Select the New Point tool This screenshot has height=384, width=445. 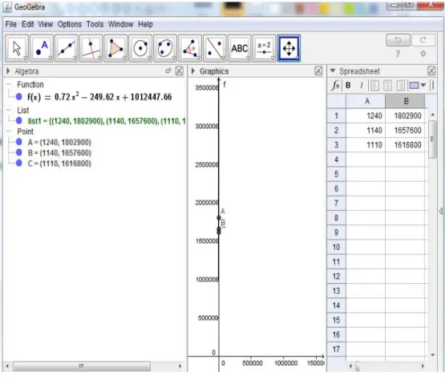[42, 48]
